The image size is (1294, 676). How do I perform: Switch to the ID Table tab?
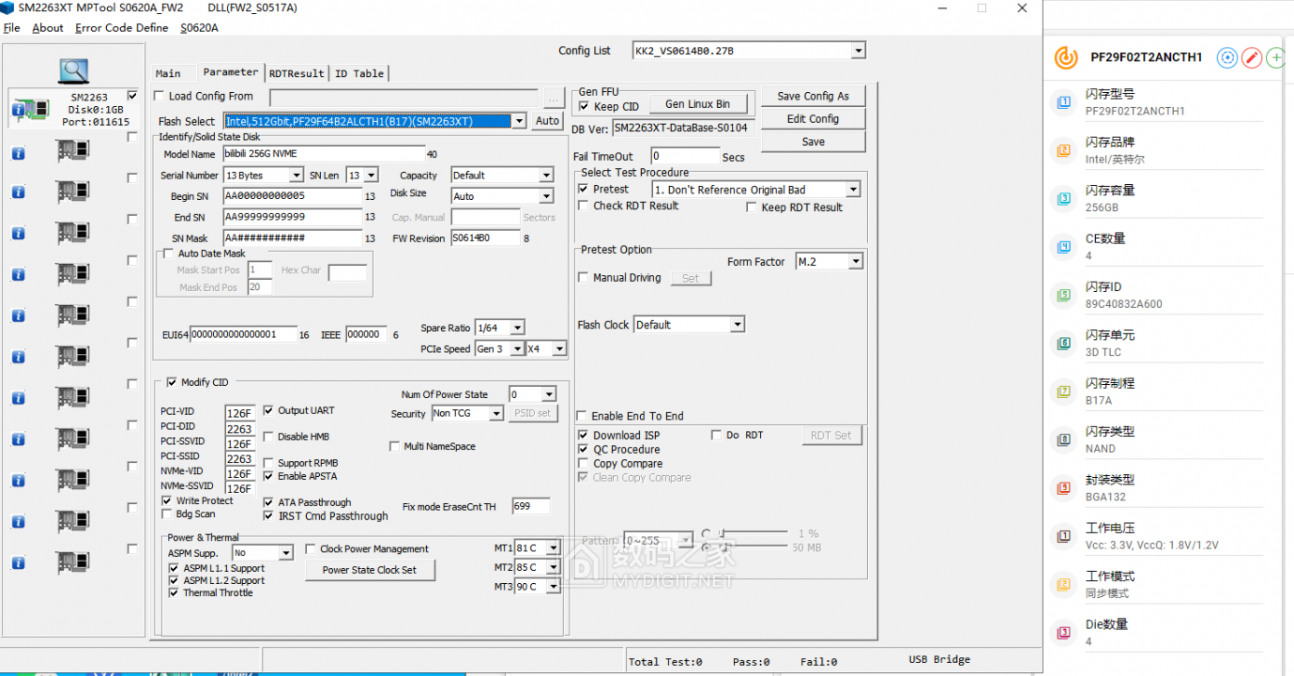[x=359, y=73]
